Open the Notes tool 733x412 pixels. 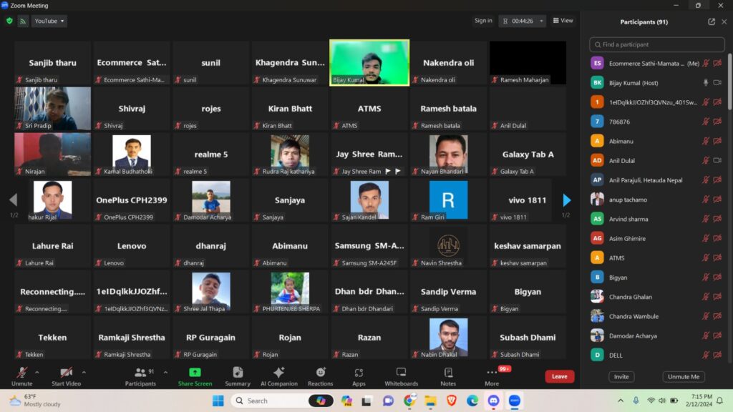448,376
